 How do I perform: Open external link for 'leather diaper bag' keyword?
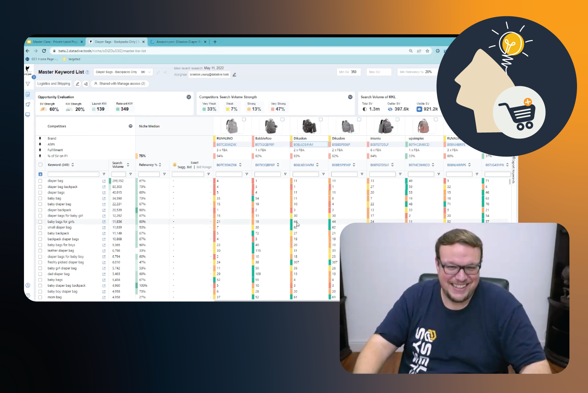point(104,251)
